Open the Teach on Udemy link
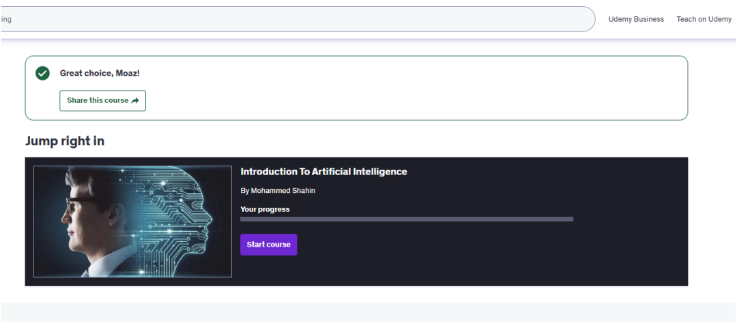The image size is (737, 323). point(704,19)
